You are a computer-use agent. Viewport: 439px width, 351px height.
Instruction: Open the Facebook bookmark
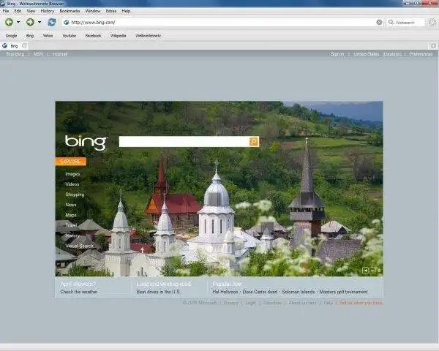93,36
